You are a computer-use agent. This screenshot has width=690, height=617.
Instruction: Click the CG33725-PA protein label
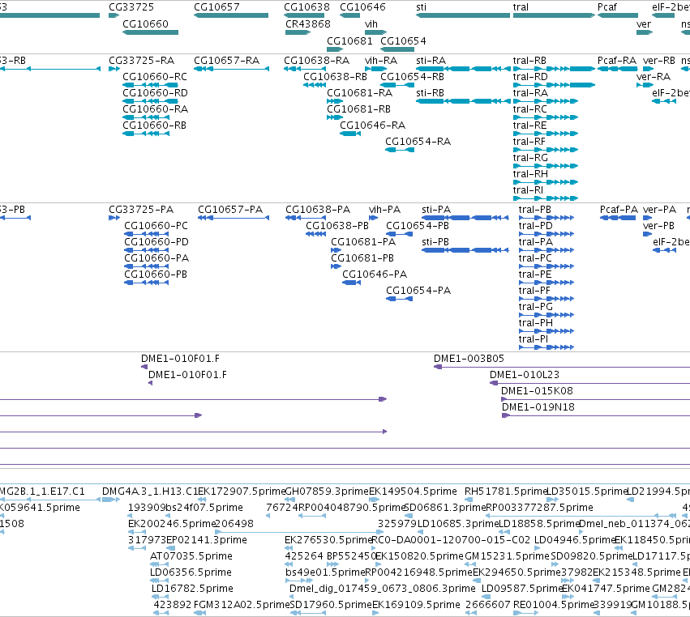click(x=141, y=209)
